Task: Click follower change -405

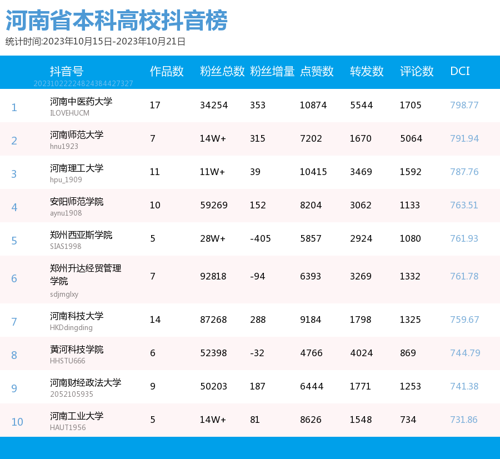Action: pyautogui.click(x=260, y=238)
